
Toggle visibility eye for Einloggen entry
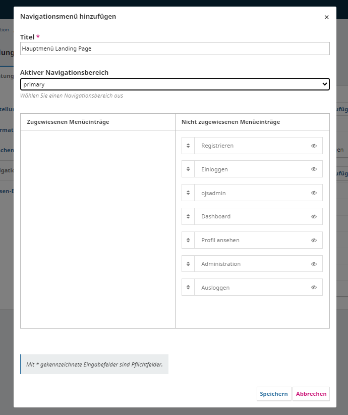click(314, 169)
